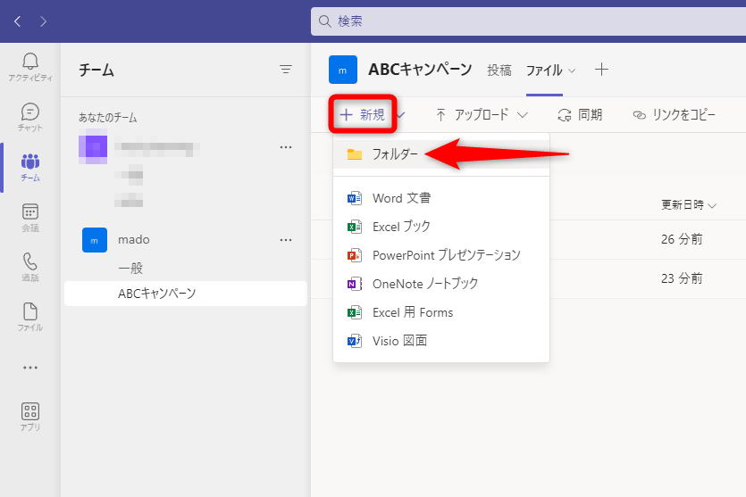Click the 新規 new button

(363, 114)
